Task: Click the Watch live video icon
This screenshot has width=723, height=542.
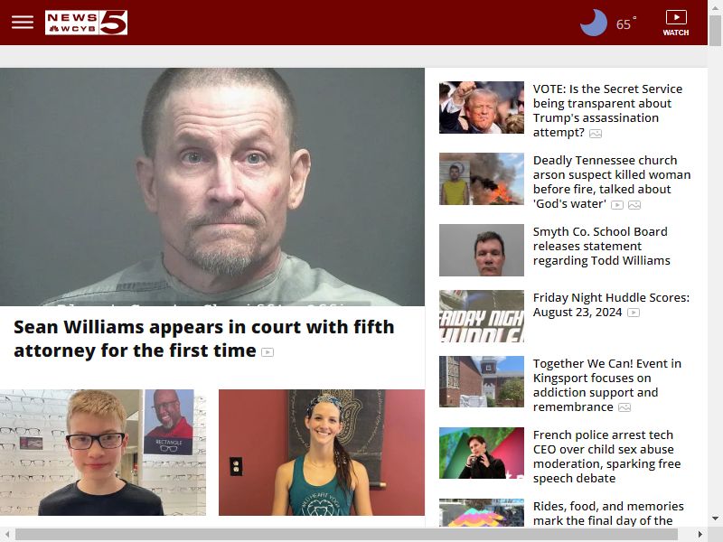Action: coord(676,23)
